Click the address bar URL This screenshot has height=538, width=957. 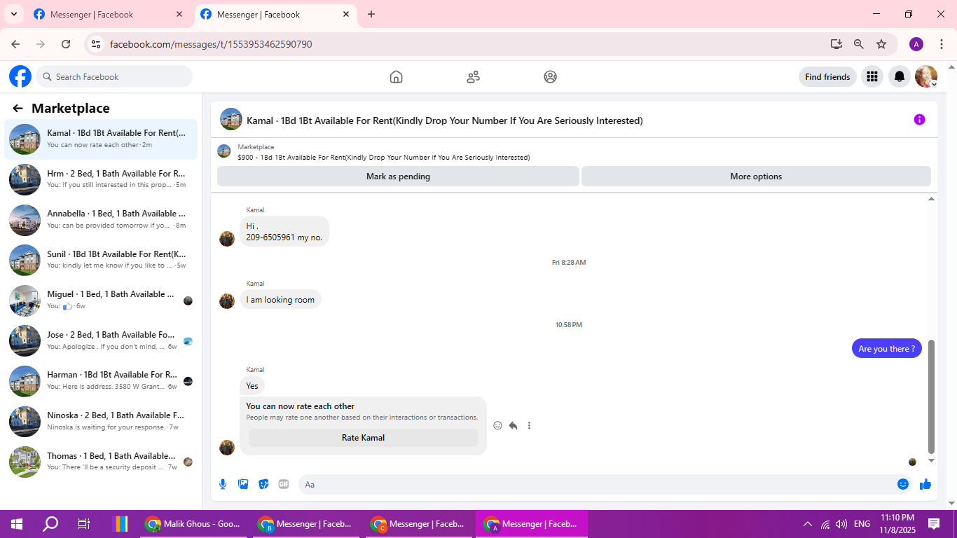click(211, 44)
